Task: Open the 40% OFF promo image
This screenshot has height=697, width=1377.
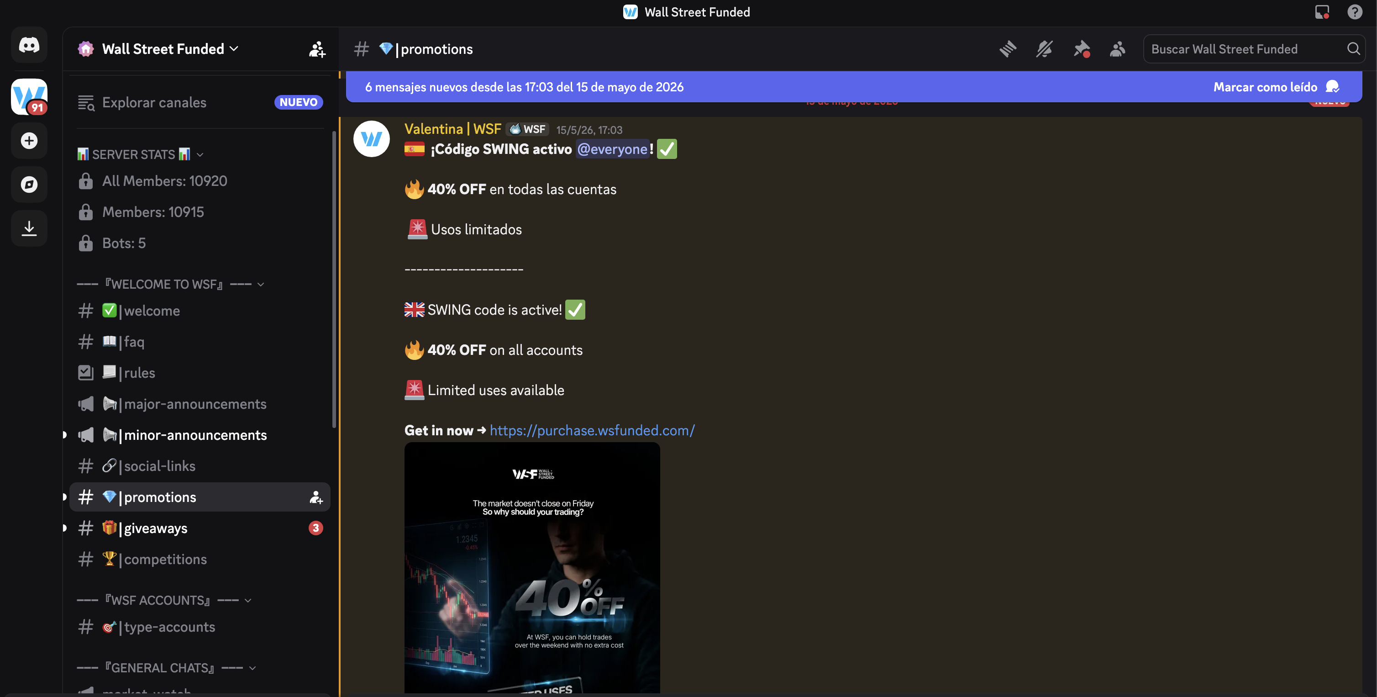Action: coord(532,567)
